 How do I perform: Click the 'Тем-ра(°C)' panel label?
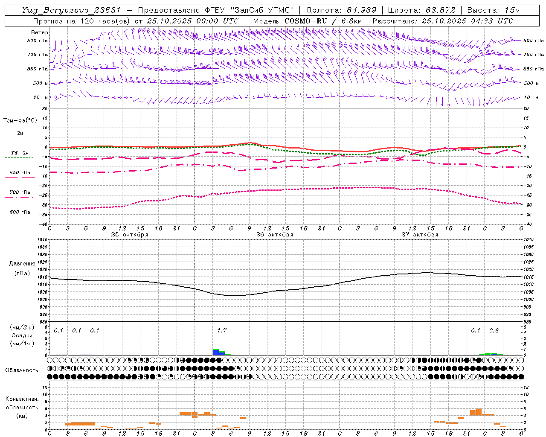(20, 120)
